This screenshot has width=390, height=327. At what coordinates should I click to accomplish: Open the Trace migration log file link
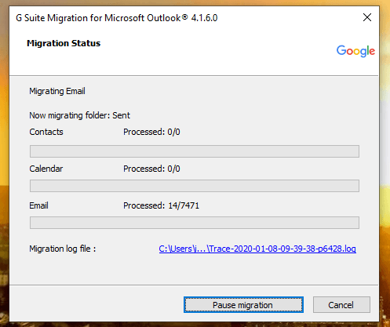[x=257, y=249]
